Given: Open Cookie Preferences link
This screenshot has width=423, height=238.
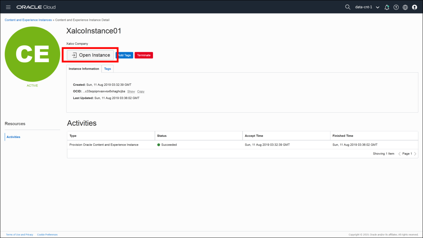Looking at the screenshot, I should [47, 235].
